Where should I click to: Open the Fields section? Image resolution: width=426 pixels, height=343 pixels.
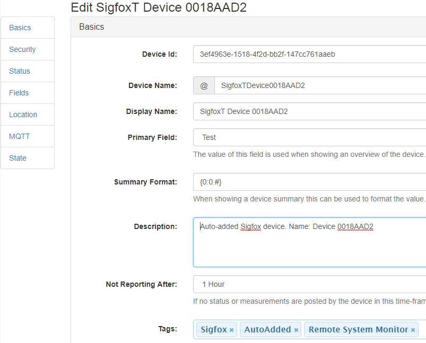[x=19, y=92]
